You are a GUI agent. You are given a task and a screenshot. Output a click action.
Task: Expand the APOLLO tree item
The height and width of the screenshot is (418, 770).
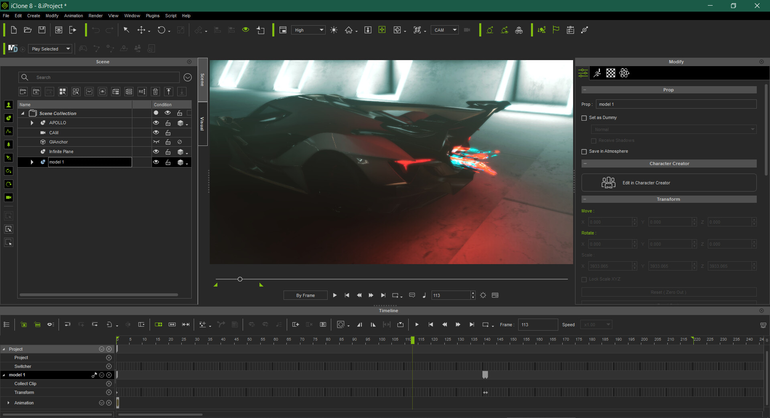click(32, 123)
